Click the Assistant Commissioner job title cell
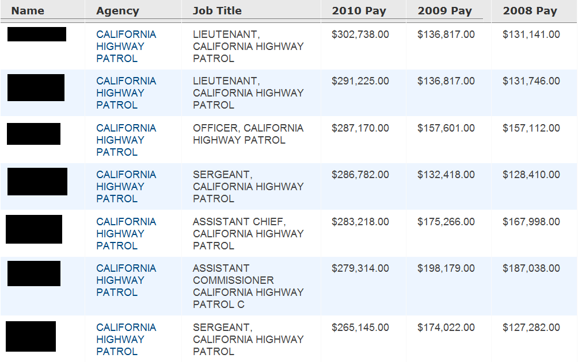The width and height of the screenshot is (578, 362). (248, 286)
